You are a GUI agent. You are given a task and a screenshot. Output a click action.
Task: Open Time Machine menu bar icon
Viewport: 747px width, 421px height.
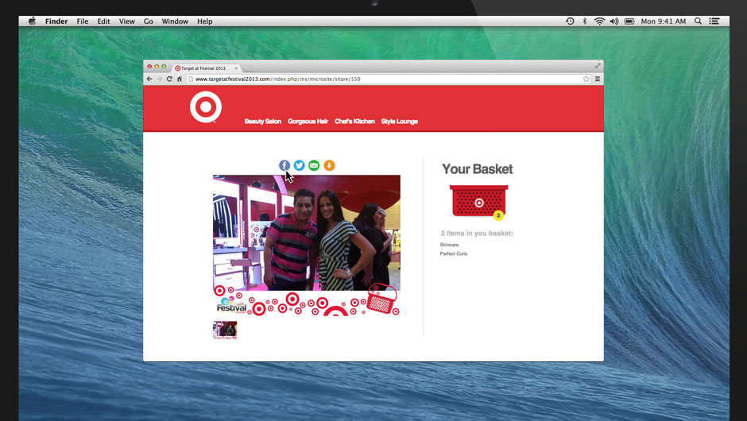click(x=570, y=21)
